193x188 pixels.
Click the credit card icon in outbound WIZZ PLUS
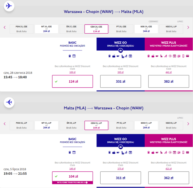[188, 56]
